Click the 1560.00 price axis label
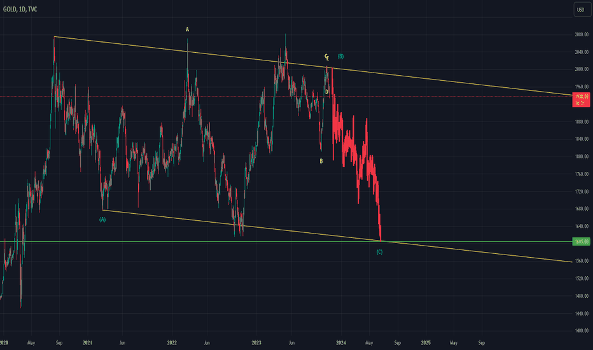593x350 pixels. point(582,261)
